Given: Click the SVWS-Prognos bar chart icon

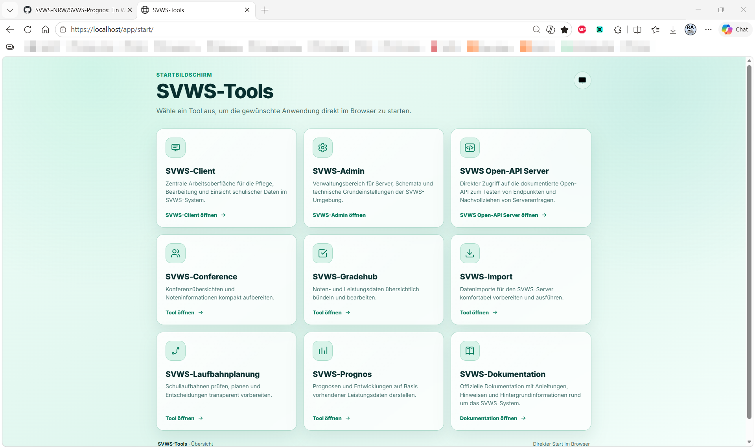Looking at the screenshot, I should [x=322, y=351].
